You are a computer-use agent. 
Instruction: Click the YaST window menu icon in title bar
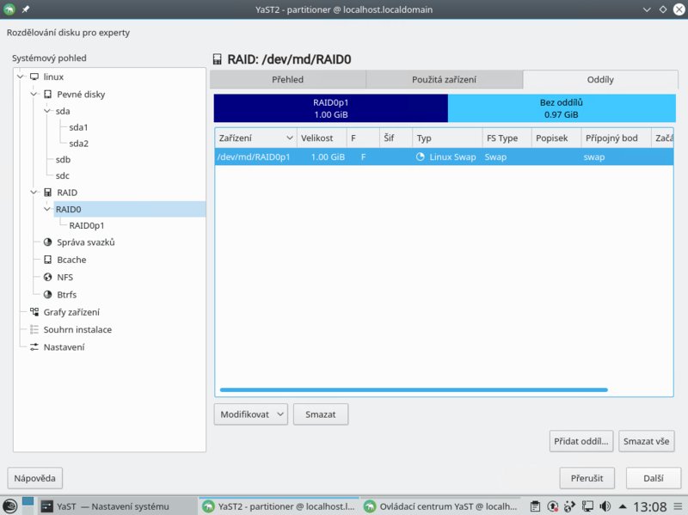click(9, 9)
